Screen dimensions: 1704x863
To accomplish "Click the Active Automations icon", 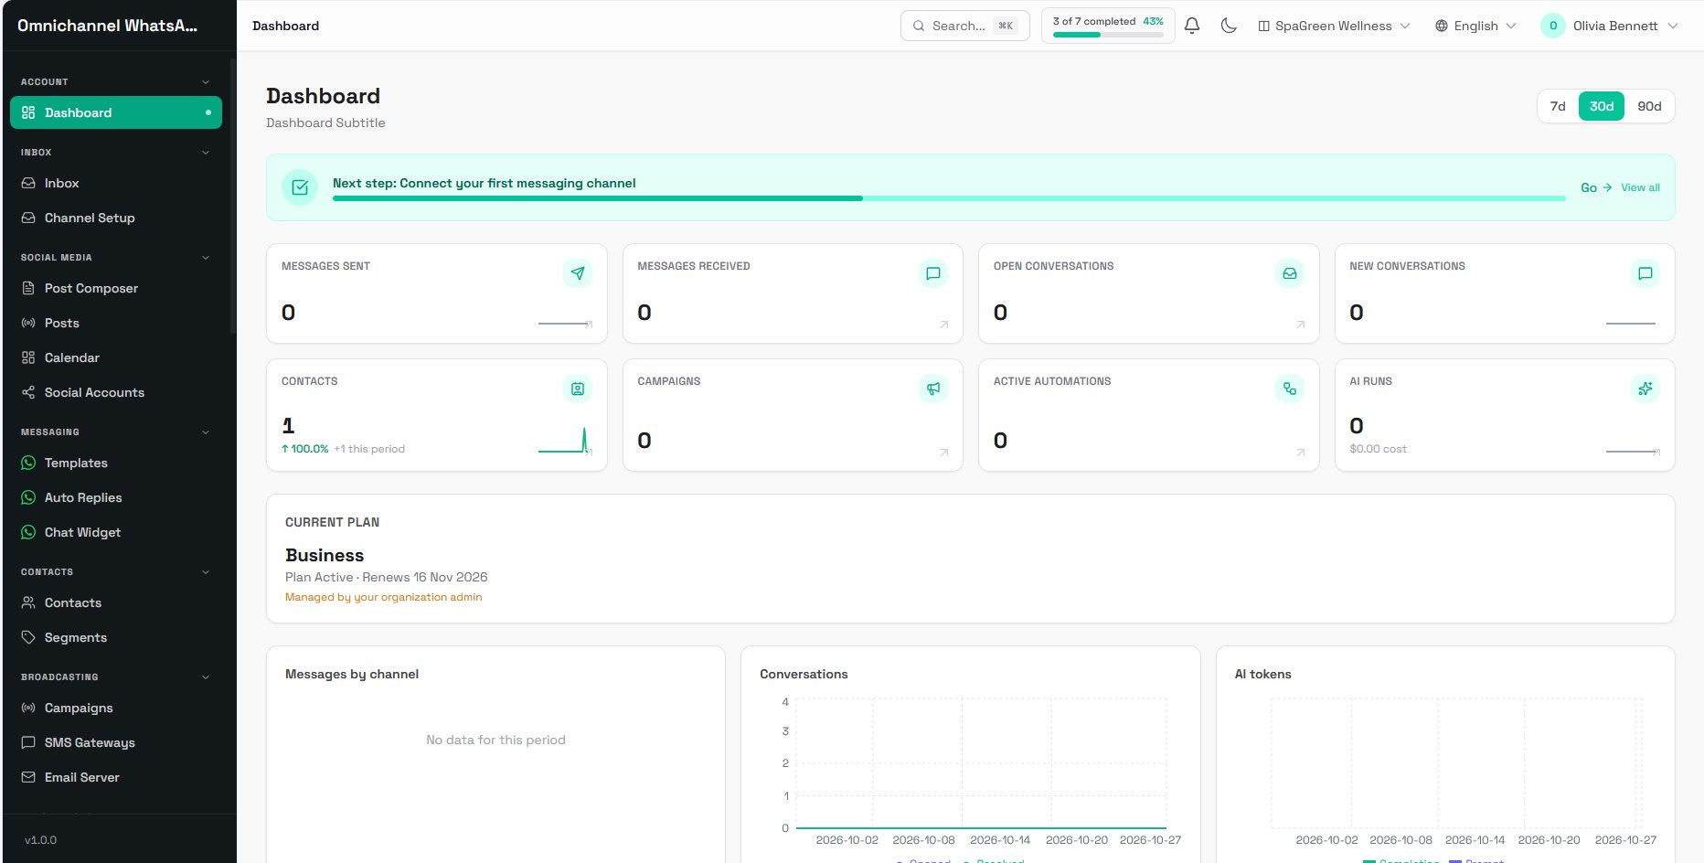I will tap(1290, 389).
